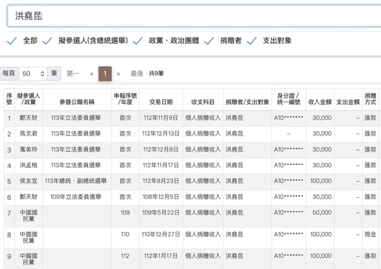381x269 pixels.
Task: Click date 112年8月23日
Action: coord(161,181)
